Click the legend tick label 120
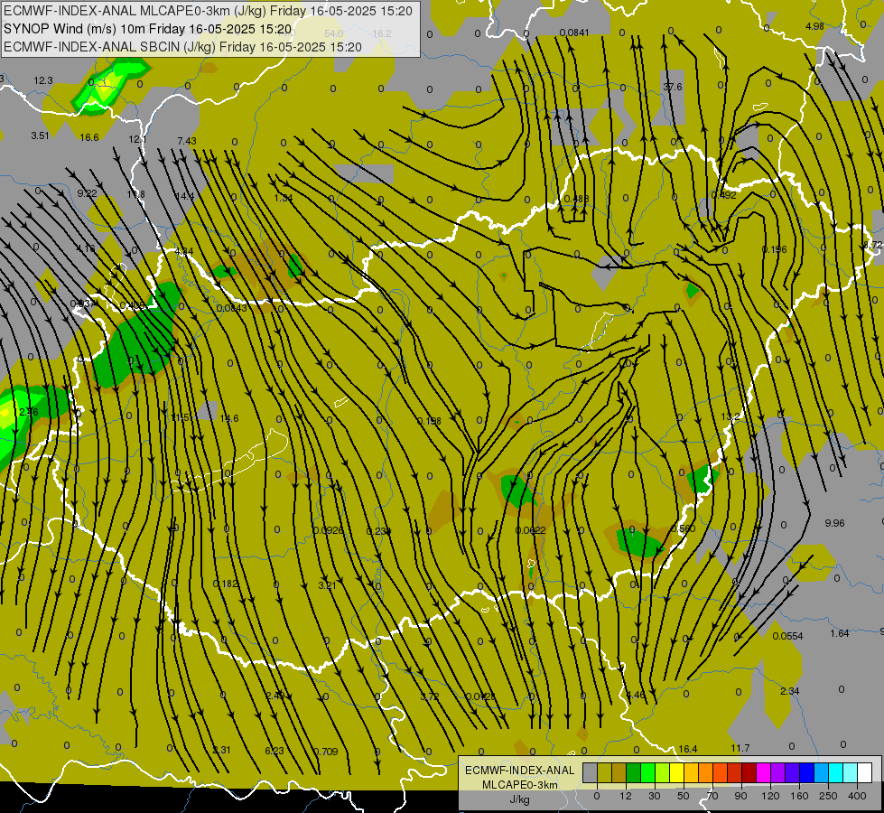Screen dimensions: 884x813 [x=770, y=796]
